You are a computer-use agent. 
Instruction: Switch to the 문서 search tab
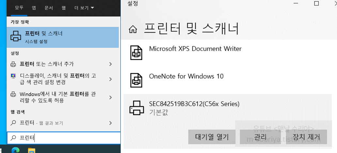pyautogui.click(x=49, y=8)
